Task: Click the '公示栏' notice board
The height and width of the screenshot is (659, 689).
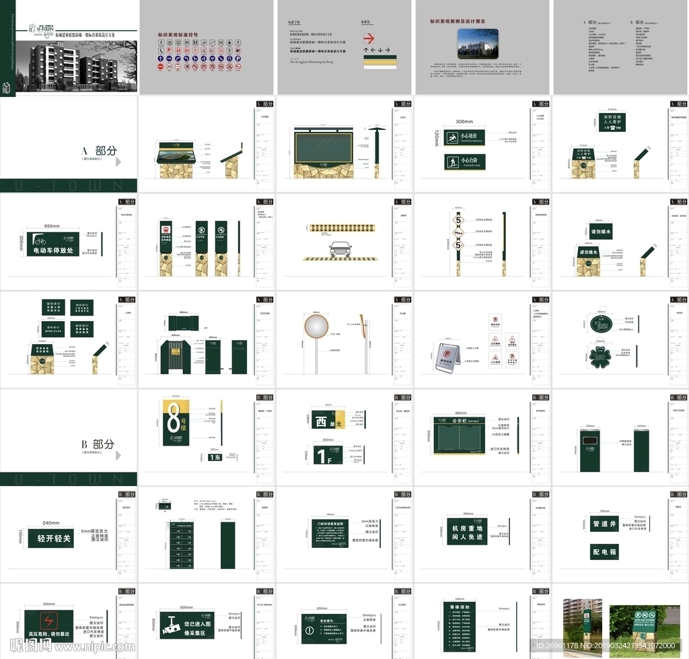Action: point(459,436)
